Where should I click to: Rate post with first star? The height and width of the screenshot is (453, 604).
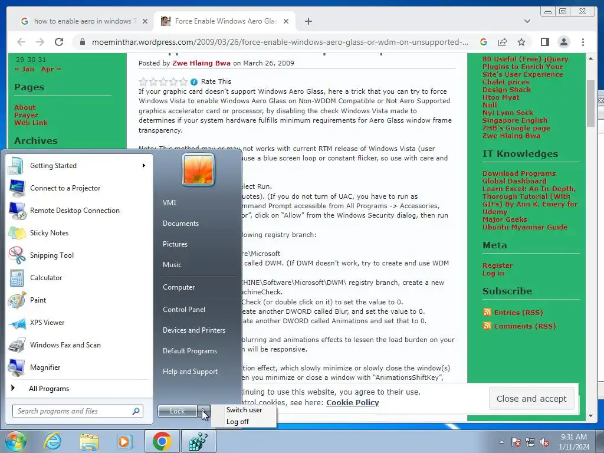tap(143, 81)
